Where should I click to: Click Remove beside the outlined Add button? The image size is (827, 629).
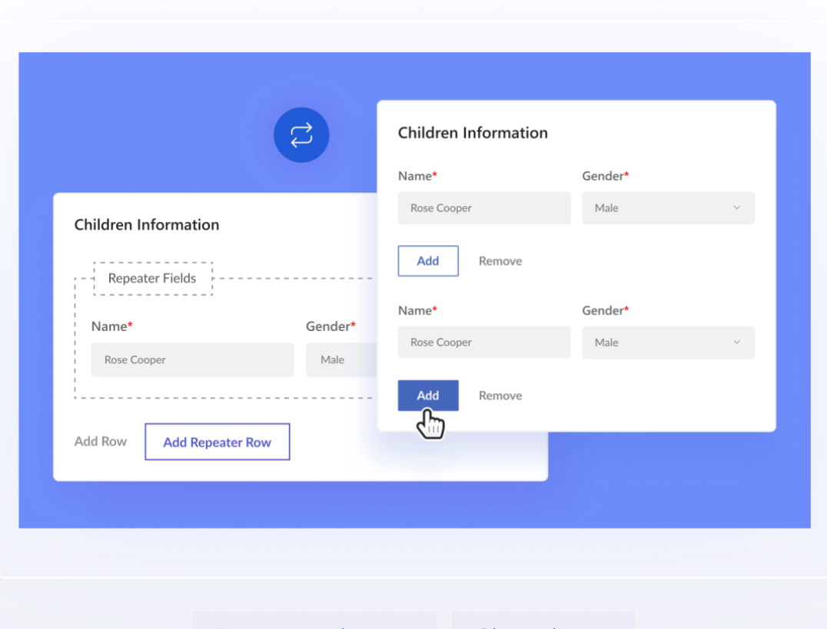500,261
